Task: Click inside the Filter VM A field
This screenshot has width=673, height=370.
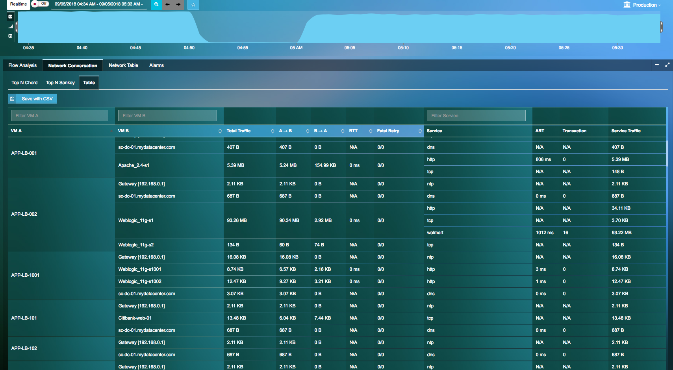Action: click(59, 115)
